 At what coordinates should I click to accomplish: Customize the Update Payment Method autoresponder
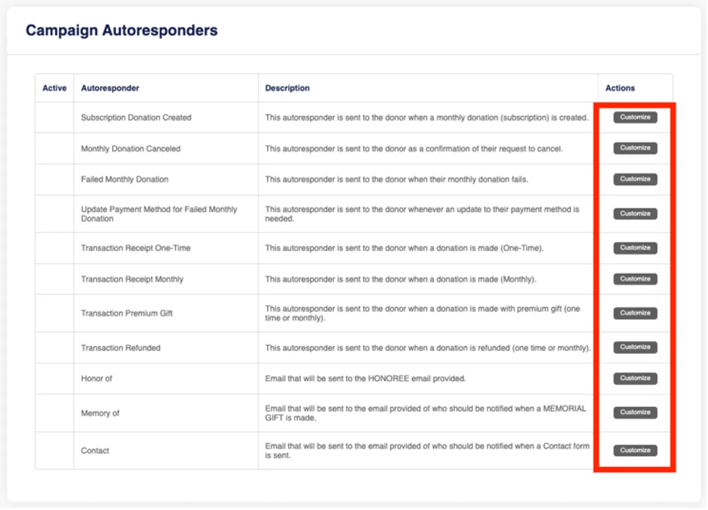click(635, 214)
